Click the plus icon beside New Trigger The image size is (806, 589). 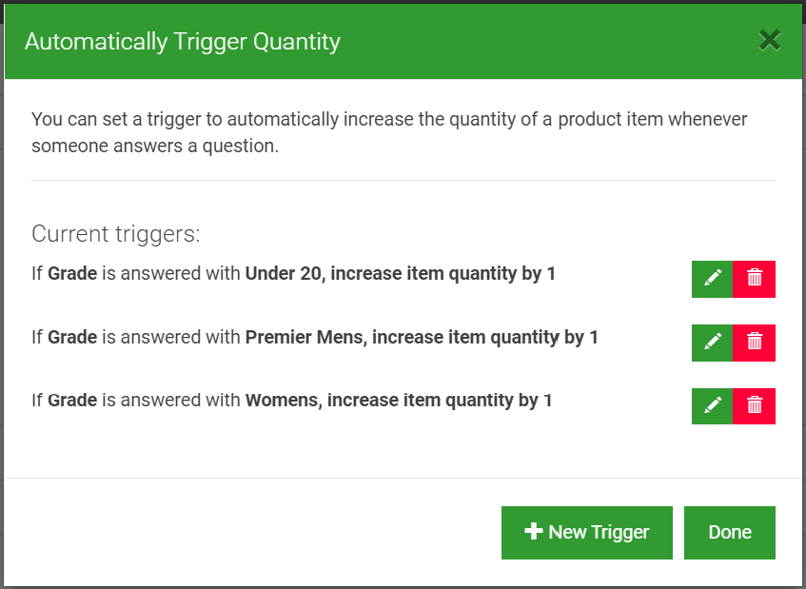click(x=534, y=532)
